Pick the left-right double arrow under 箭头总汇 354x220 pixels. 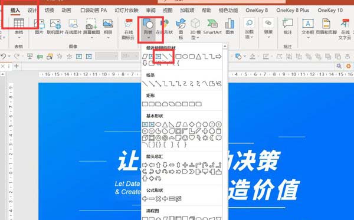pos(172,165)
